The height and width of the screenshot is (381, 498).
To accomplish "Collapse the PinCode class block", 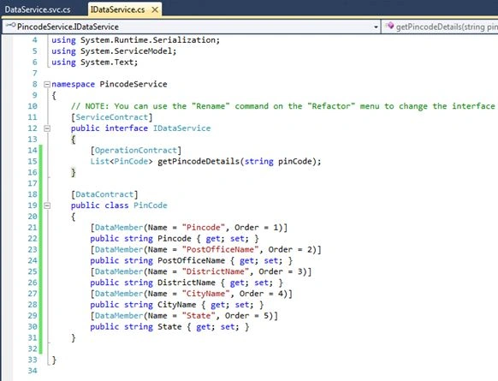I will tap(47, 205).
